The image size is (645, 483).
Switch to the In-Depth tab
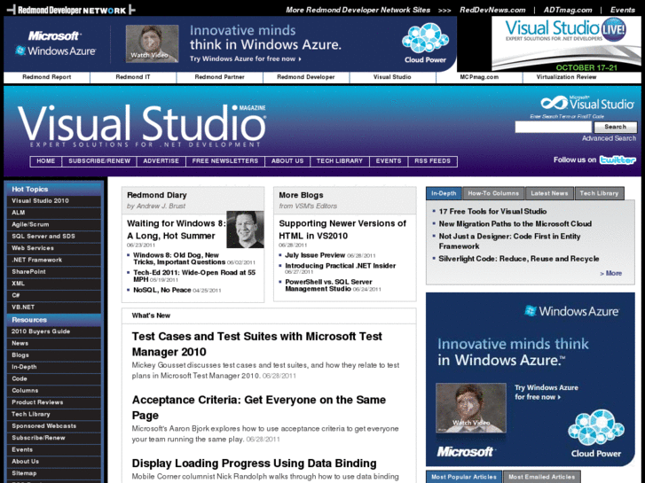444,193
